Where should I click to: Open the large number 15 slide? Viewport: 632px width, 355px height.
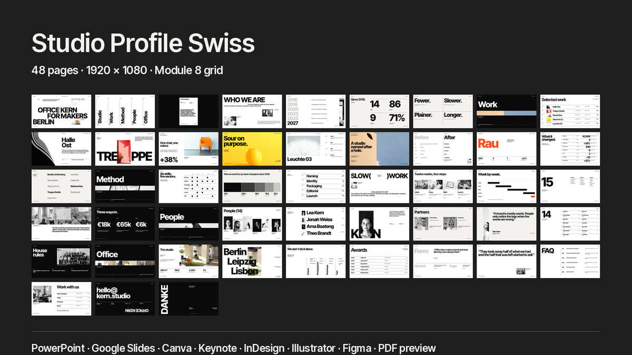tap(570, 186)
